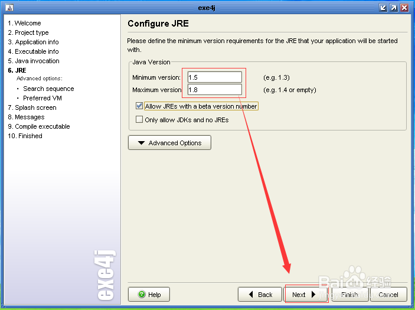The height and width of the screenshot is (310, 415).
Task: Go to step 7 Splash screen
Action: pyautogui.click(x=32, y=107)
